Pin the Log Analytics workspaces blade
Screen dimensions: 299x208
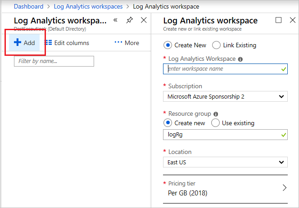click(130, 20)
